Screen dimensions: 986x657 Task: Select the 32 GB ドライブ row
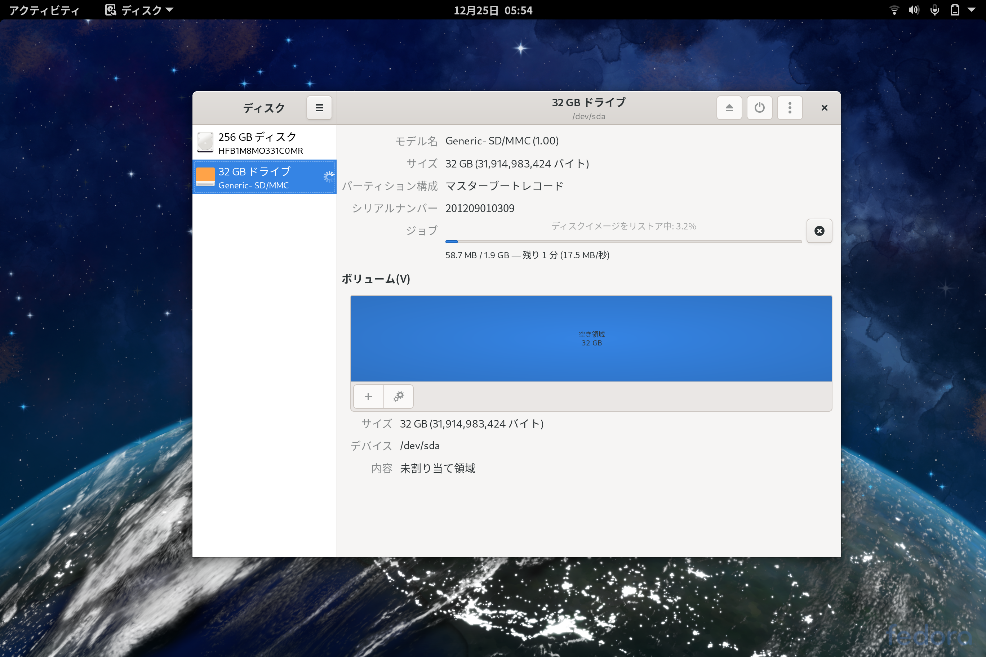point(265,177)
